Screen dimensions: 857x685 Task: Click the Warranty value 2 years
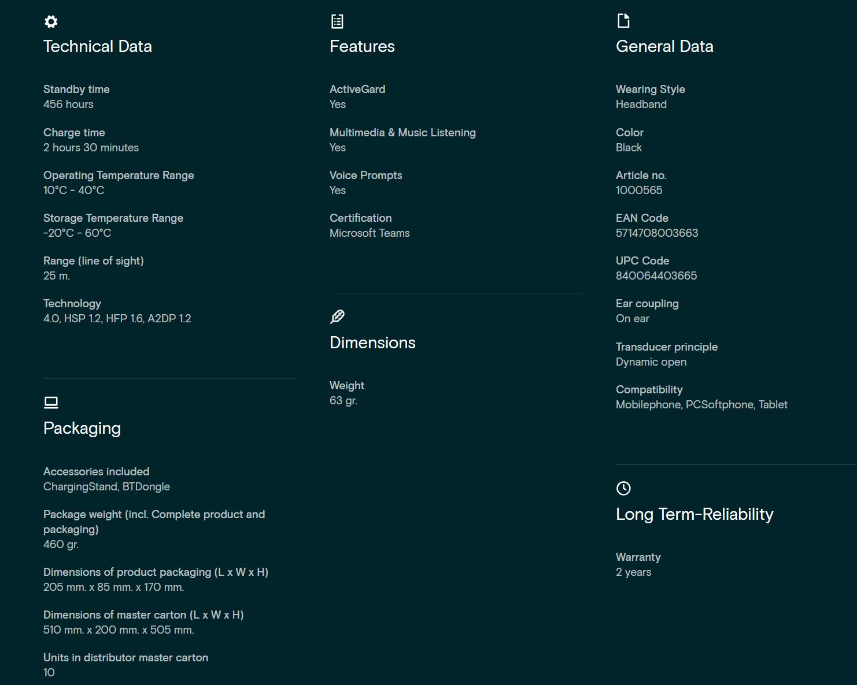pos(633,572)
